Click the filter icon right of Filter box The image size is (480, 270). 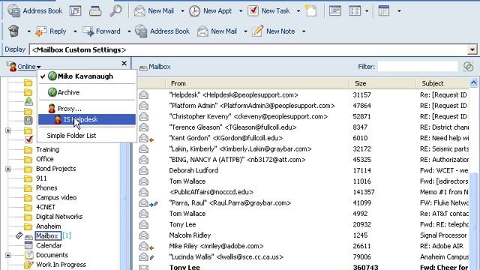point(468,67)
